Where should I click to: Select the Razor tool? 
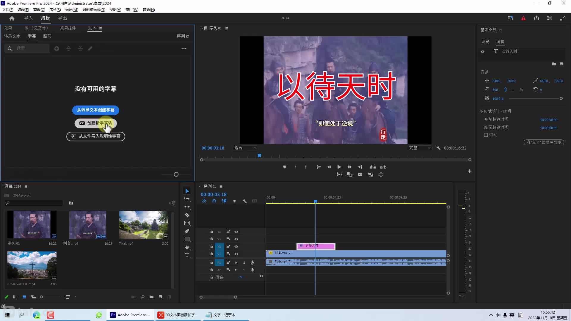click(187, 215)
